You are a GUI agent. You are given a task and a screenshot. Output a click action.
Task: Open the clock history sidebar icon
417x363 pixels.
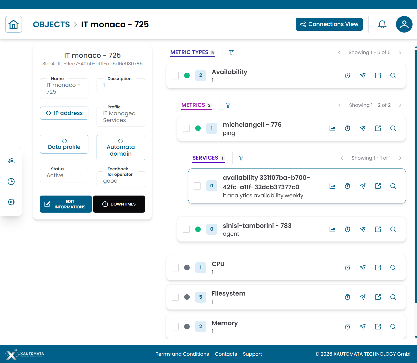(x=11, y=181)
